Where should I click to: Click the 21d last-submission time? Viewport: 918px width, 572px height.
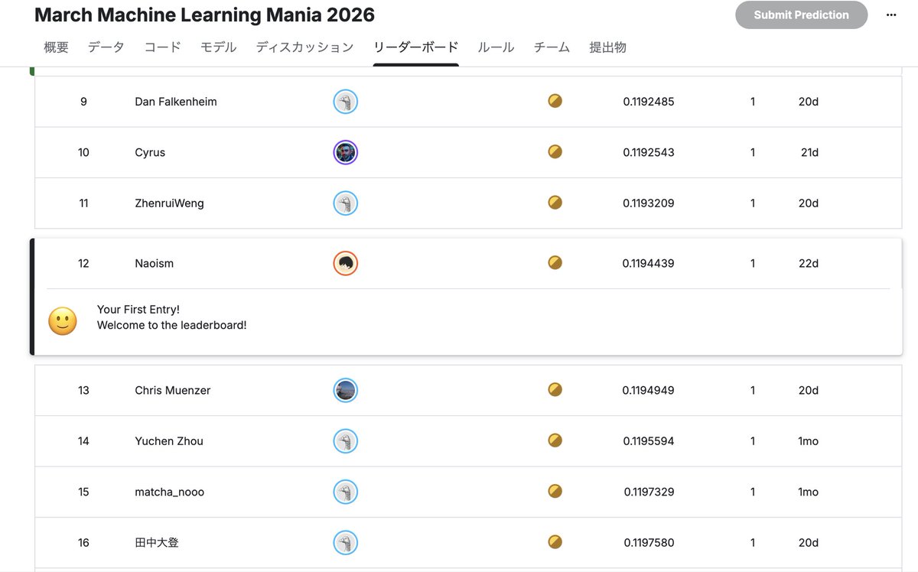[x=809, y=152]
